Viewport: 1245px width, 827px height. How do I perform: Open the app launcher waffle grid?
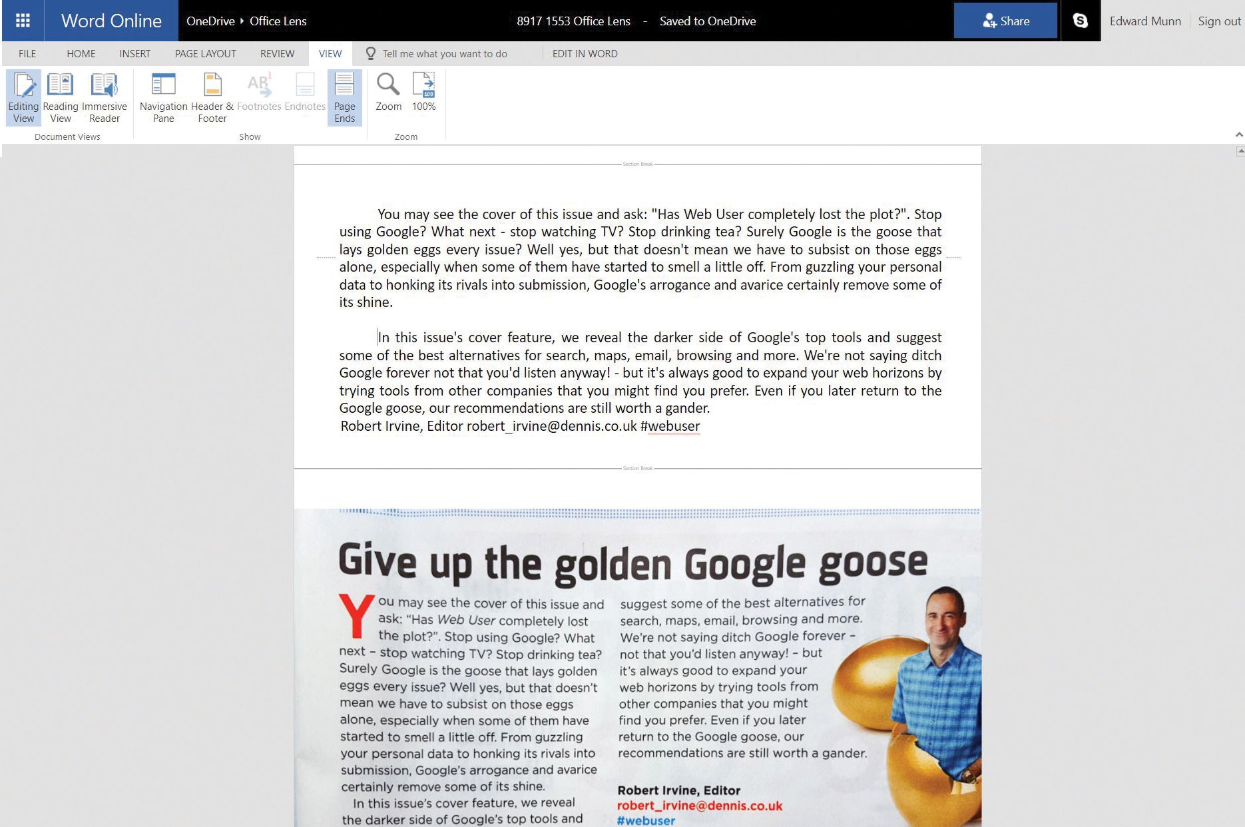point(23,21)
